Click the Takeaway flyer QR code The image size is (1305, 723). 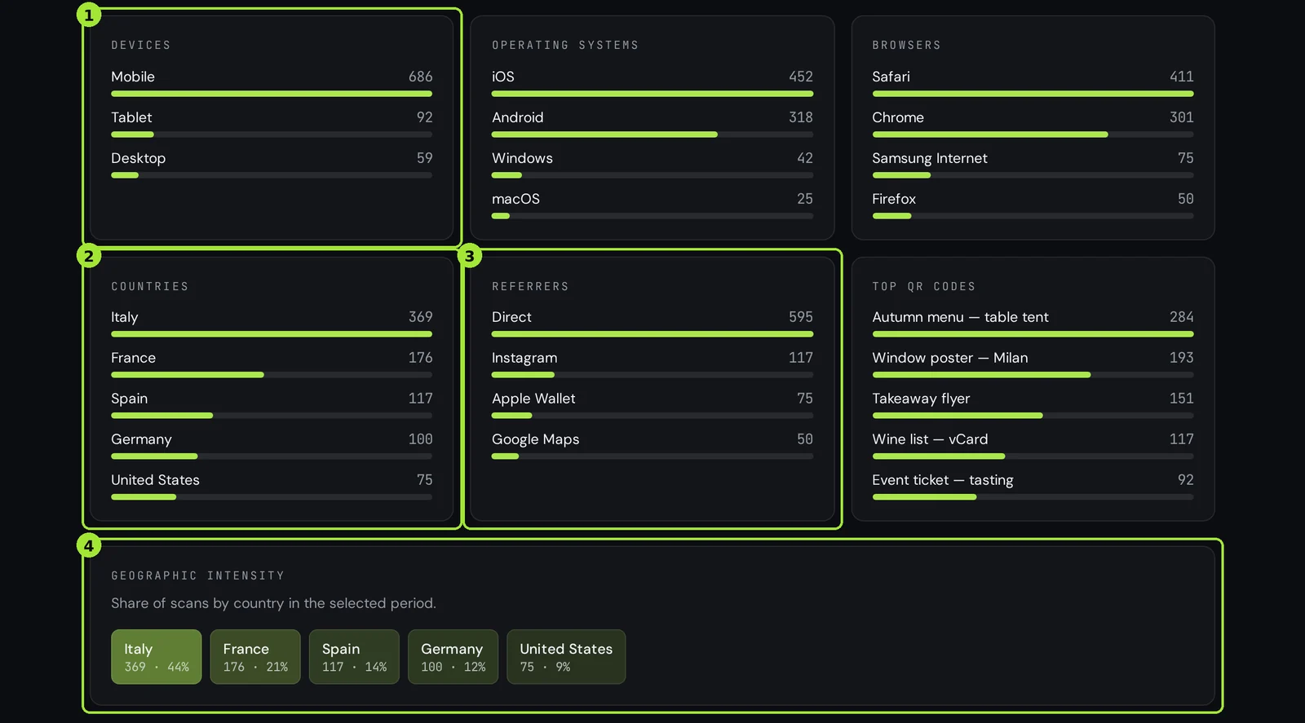921,399
